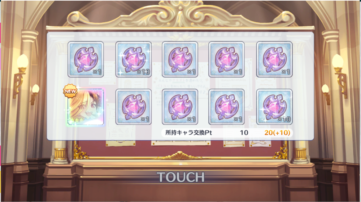361x202 pixels.
Task: Click the x10 count on bottom-right crystal
Action: pyautogui.click(x=284, y=120)
